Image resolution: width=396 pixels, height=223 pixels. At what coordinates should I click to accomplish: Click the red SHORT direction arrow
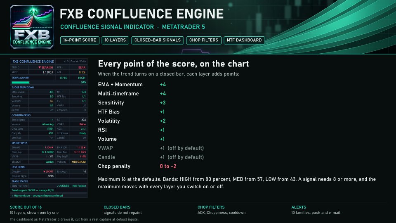[44, 172]
